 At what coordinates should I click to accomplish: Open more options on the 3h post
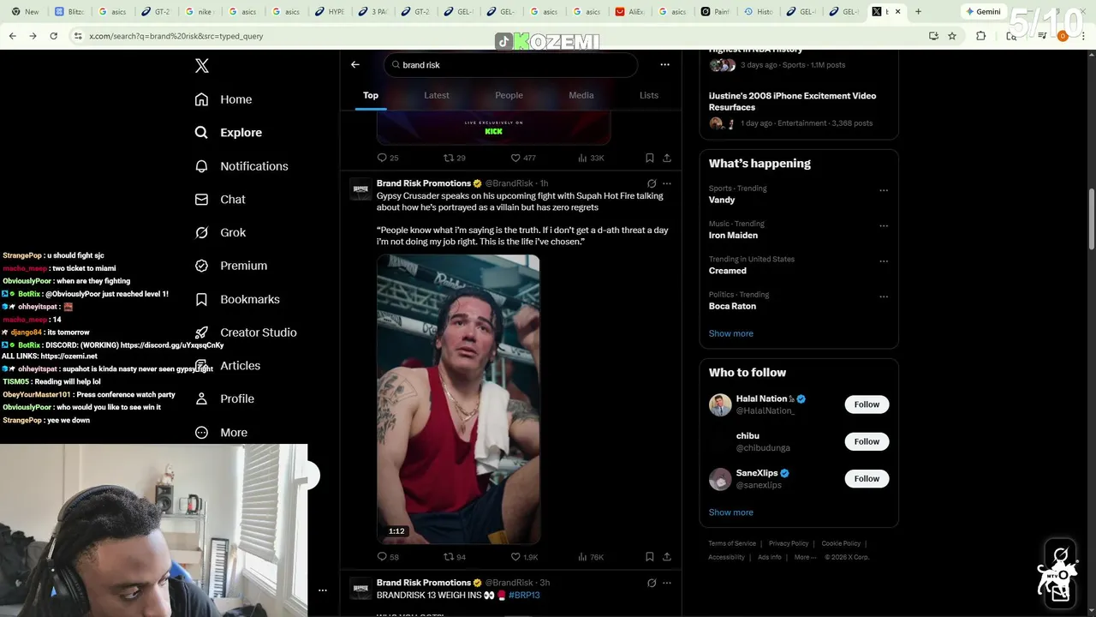667,583
